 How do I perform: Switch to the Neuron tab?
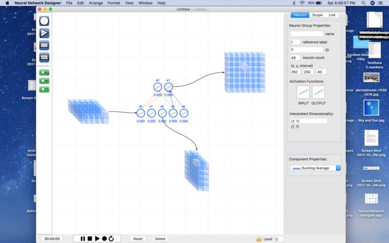[x=300, y=15]
